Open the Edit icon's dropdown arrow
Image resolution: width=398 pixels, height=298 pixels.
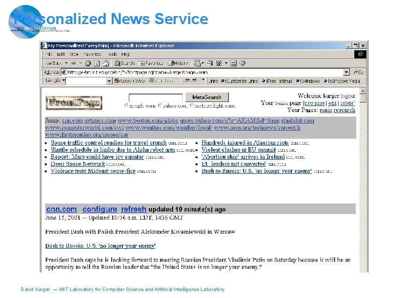225,63
